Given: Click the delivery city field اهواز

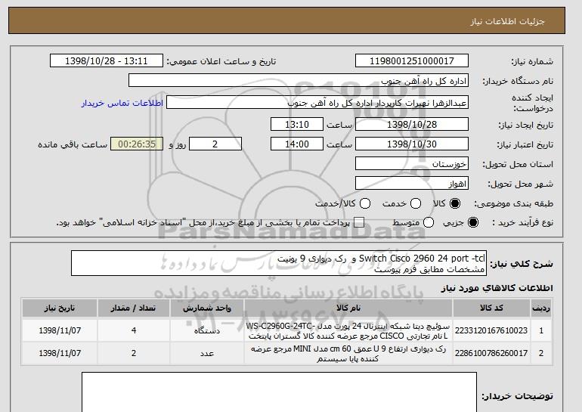Looking at the screenshot, I should pos(412,184).
